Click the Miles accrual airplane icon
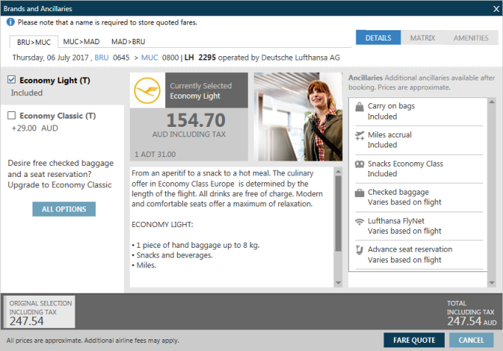 tap(359, 136)
